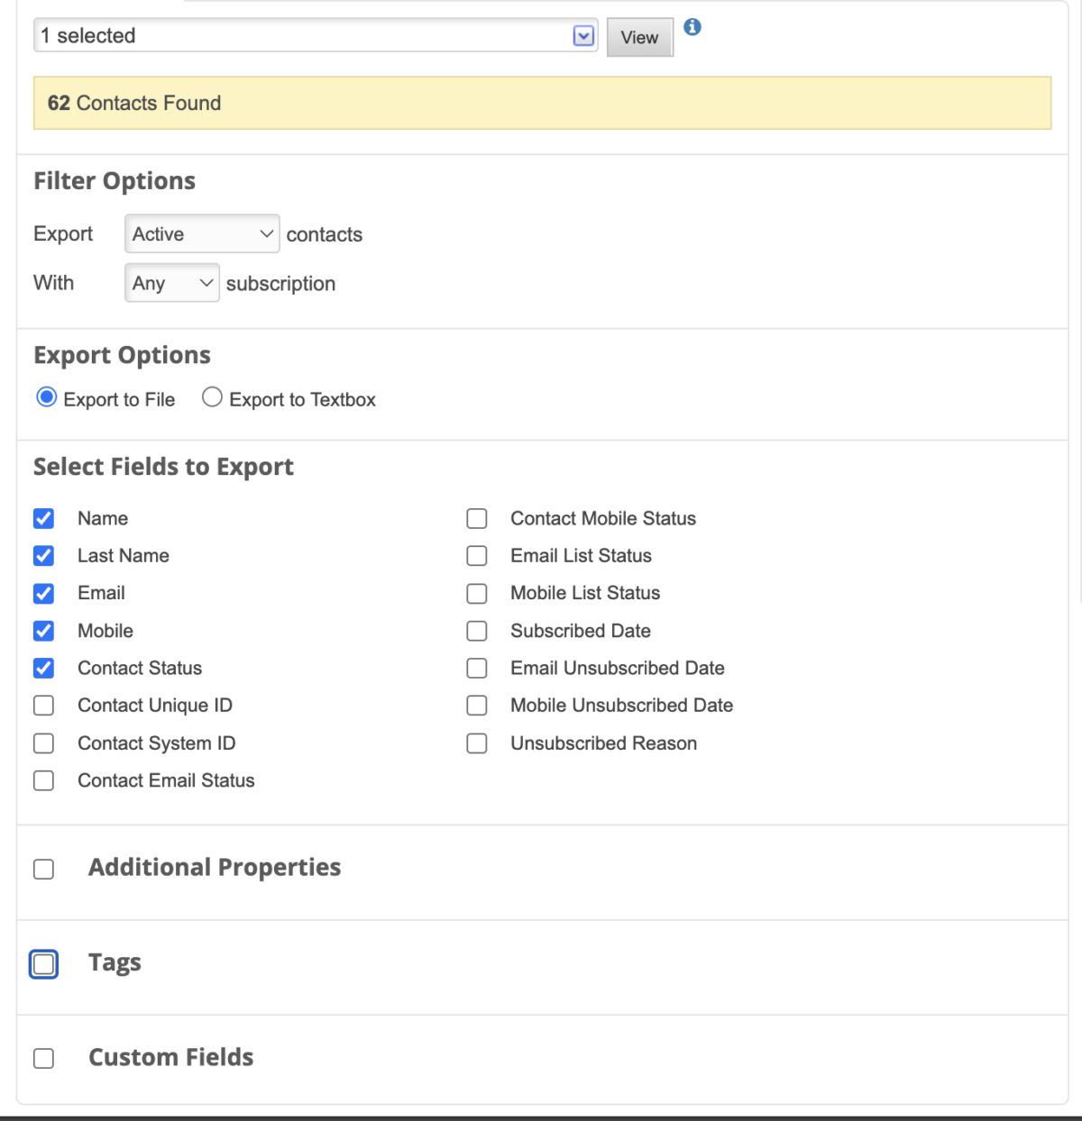Uncheck the Mobile field checkbox
This screenshot has height=1121, width=1082.
[x=43, y=631]
